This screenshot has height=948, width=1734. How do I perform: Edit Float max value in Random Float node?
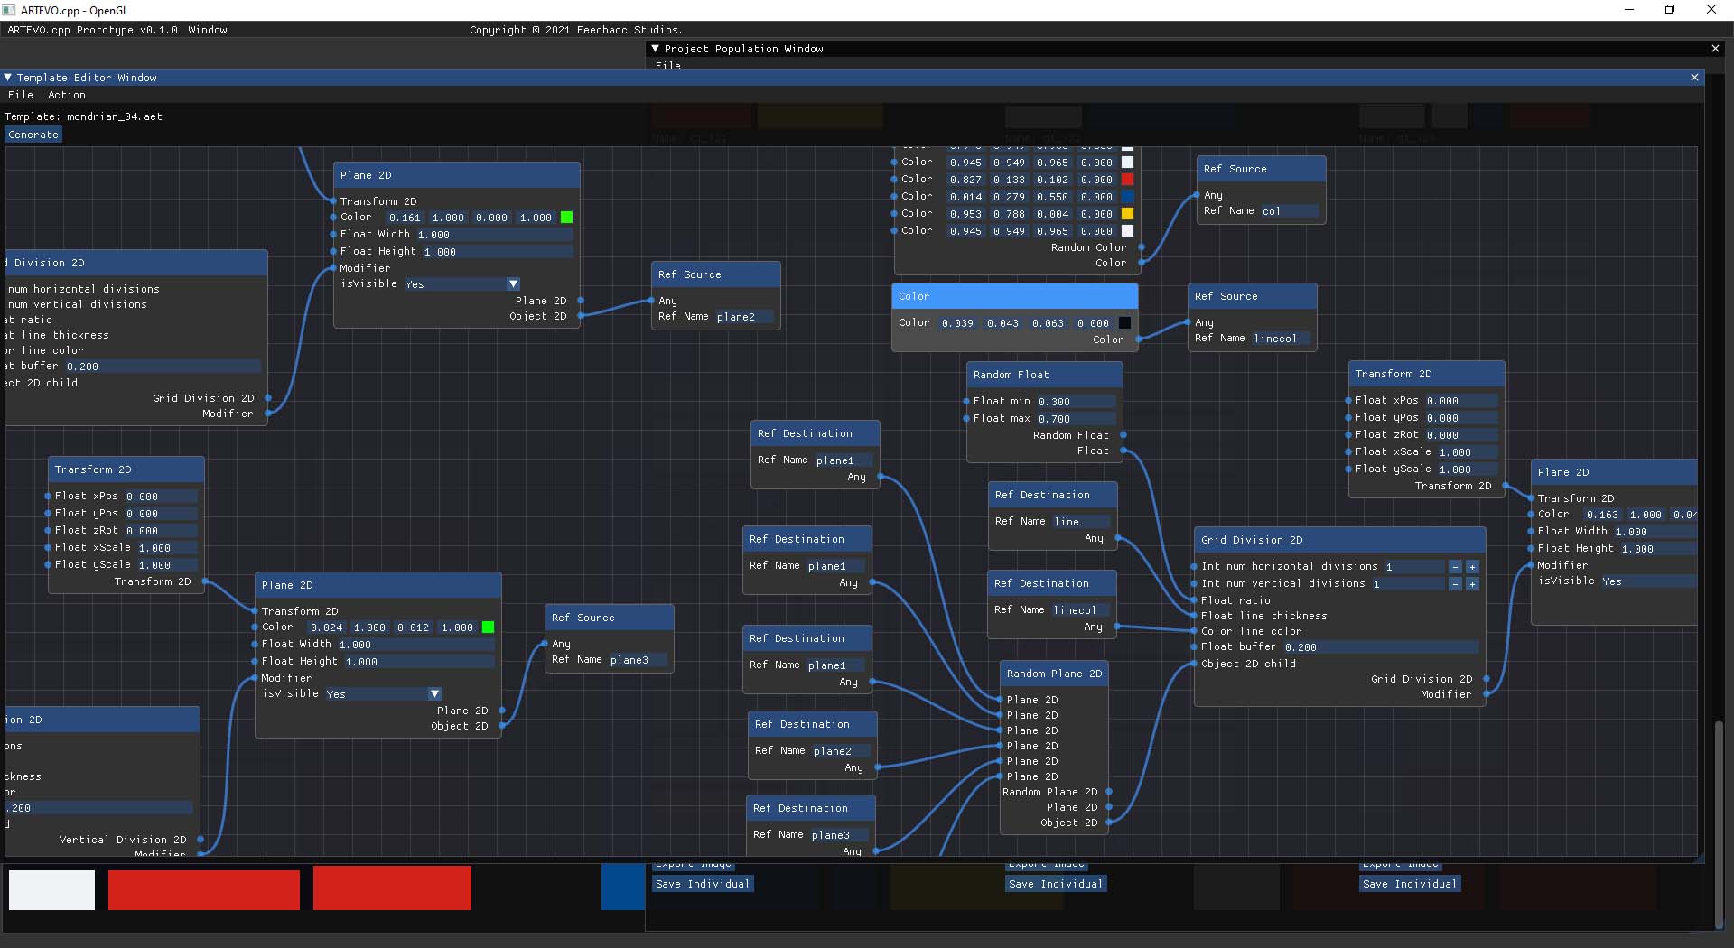coord(1075,419)
